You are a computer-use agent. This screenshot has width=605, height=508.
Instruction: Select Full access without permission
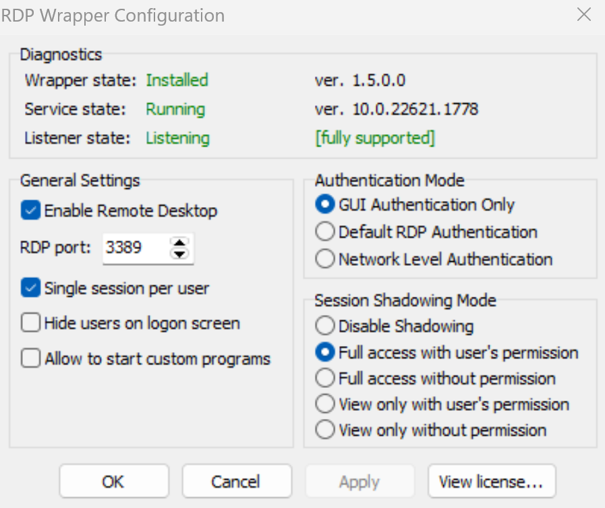pos(325,378)
